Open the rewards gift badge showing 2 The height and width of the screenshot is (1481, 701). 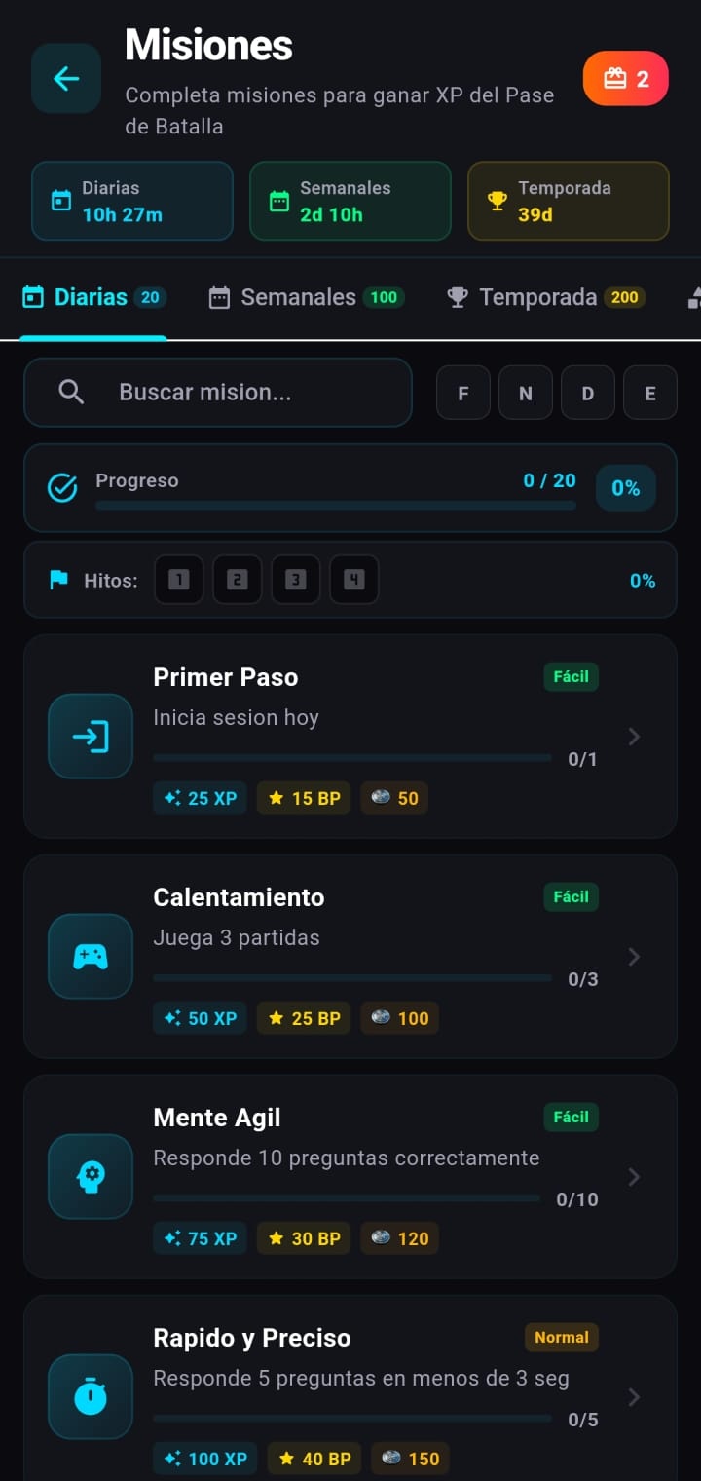coord(626,79)
